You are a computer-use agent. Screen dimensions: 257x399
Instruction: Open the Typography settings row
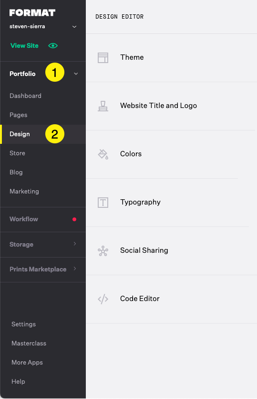pyautogui.click(x=172, y=203)
